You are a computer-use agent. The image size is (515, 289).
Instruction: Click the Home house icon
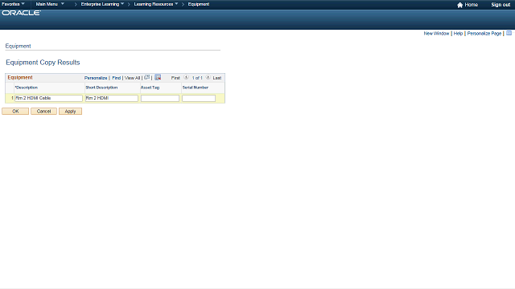tap(459, 5)
